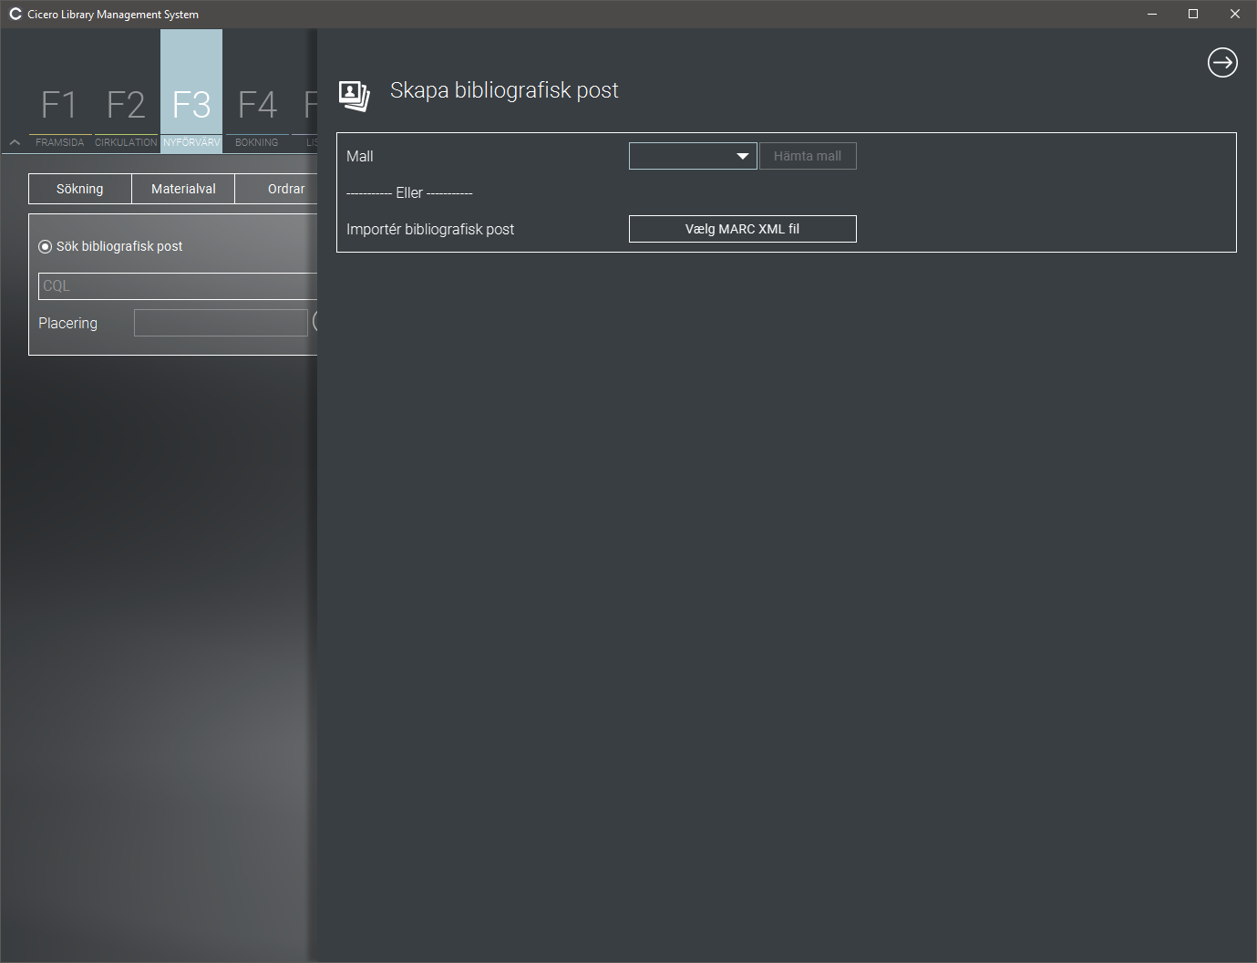Open the Materialval sub-tab
Viewport: 1257px width, 963px height.
tap(183, 189)
